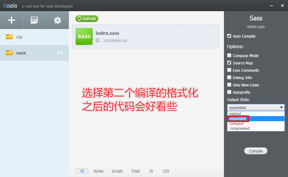The image size is (288, 177).
Task: Click the css folder label
Action: pos(19,37)
